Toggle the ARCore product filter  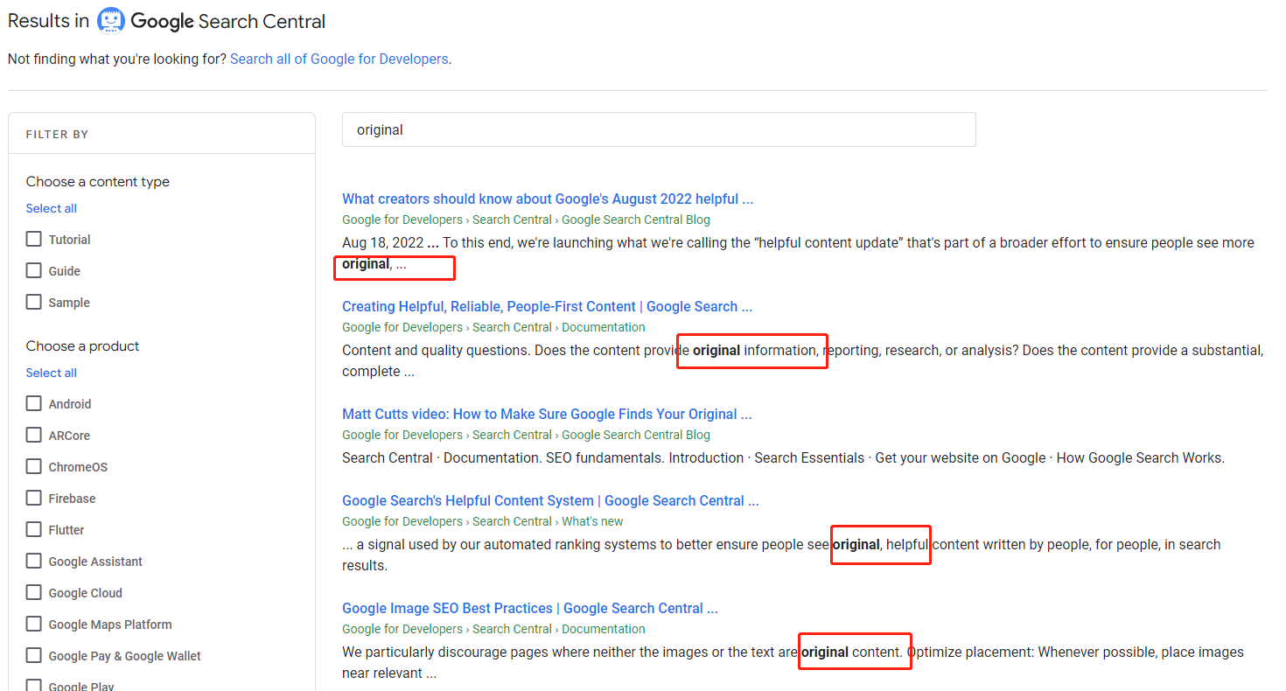click(34, 435)
